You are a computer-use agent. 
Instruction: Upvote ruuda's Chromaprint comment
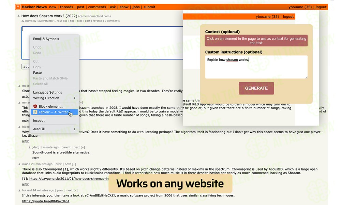tap(19, 164)
